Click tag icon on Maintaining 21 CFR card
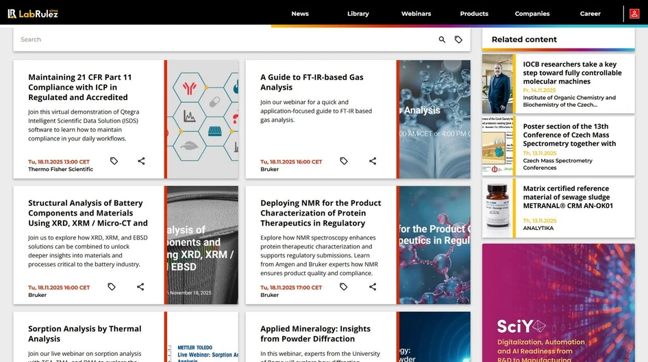Viewport: 648px width, 362px height. pos(114,161)
